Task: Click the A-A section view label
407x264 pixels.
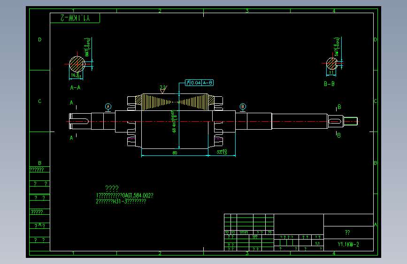Action: click(75, 87)
